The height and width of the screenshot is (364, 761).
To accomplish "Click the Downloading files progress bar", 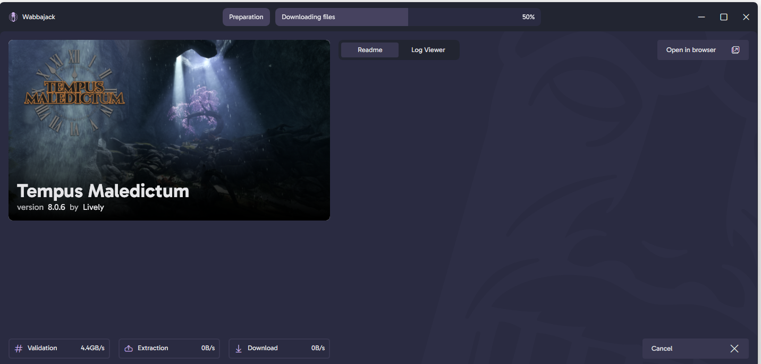I will (408, 17).
